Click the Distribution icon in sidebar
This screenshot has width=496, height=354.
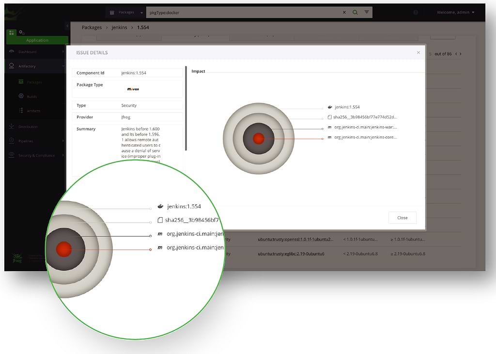(12, 126)
